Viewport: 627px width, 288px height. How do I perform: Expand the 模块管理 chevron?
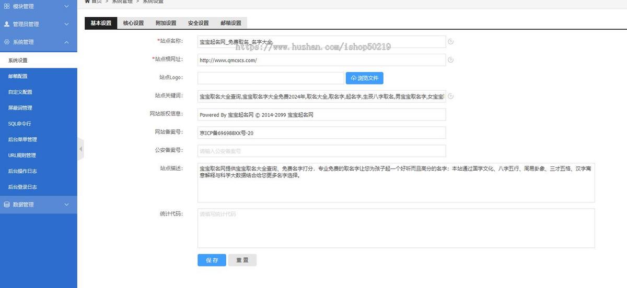[66, 6]
